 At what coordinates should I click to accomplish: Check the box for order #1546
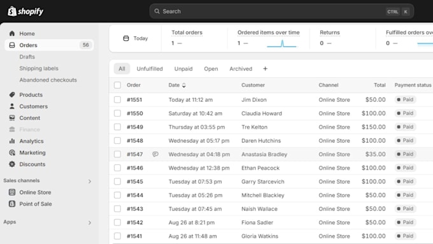point(117,168)
